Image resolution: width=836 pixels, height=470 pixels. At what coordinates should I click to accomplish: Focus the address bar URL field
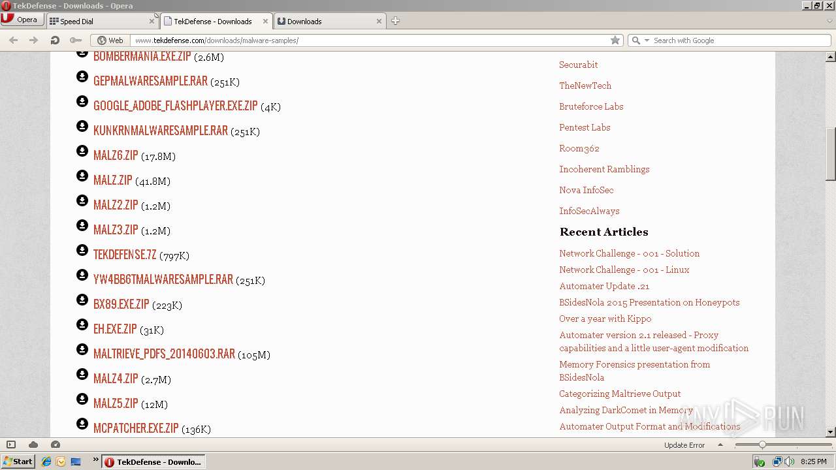click(x=369, y=40)
